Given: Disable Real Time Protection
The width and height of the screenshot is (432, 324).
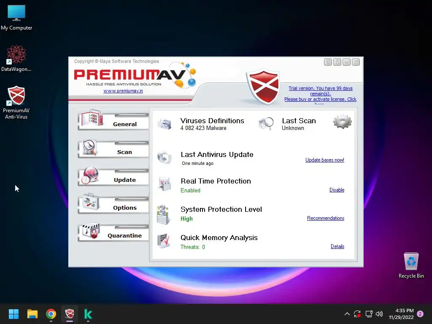Looking at the screenshot, I should (x=337, y=190).
